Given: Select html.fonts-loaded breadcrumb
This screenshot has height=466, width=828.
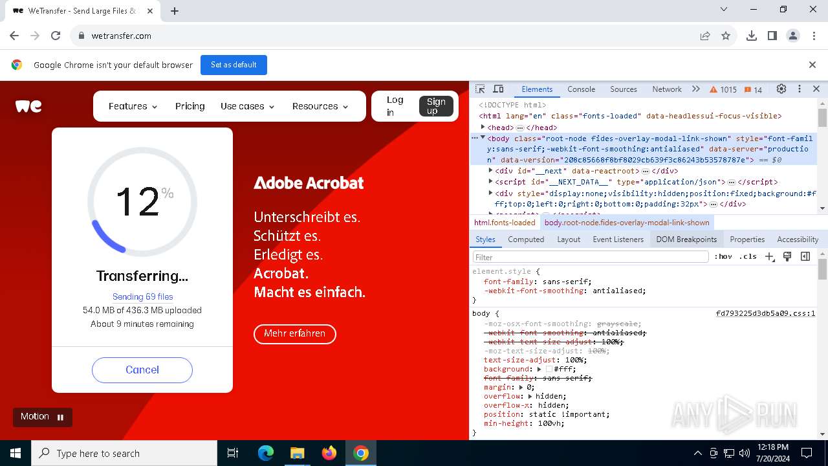Looking at the screenshot, I should click(505, 223).
